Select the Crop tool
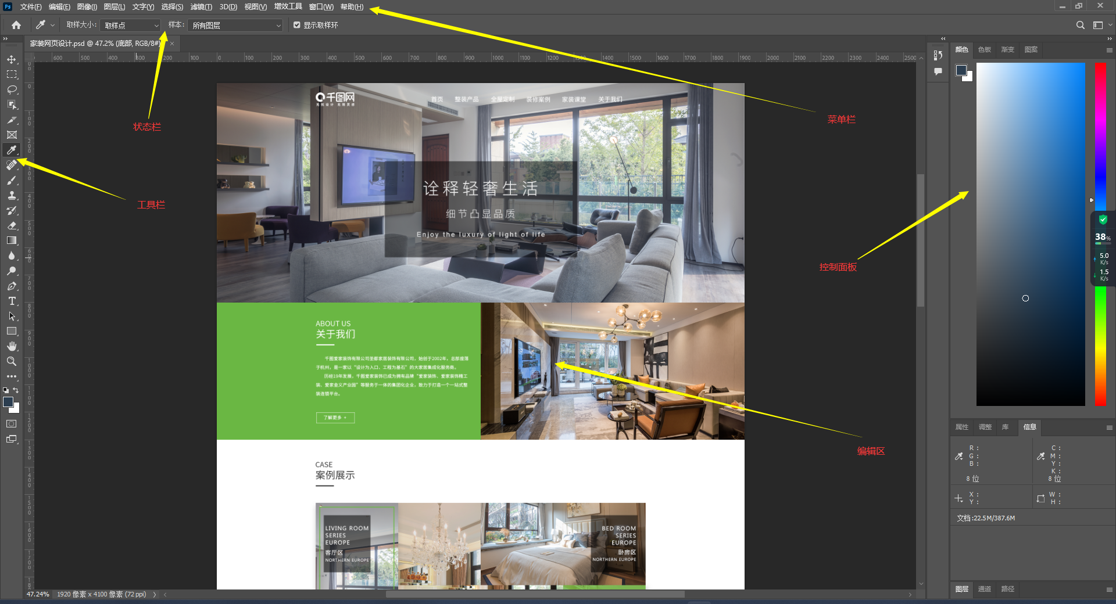The image size is (1116, 604). pos(12,120)
